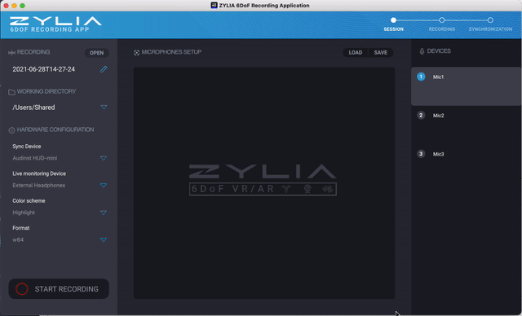The width and height of the screenshot is (522, 316).
Task: Save the microphones setup
Action: point(381,52)
